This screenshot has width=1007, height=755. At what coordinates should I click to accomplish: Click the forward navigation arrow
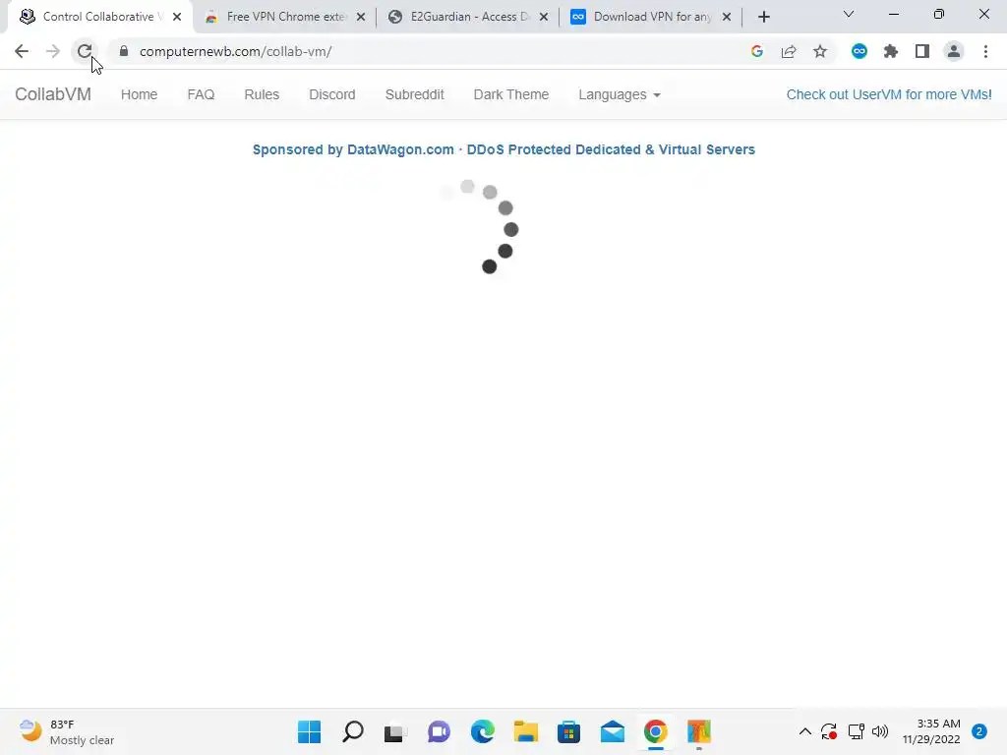pyautogui.click(x=53, y=51)
